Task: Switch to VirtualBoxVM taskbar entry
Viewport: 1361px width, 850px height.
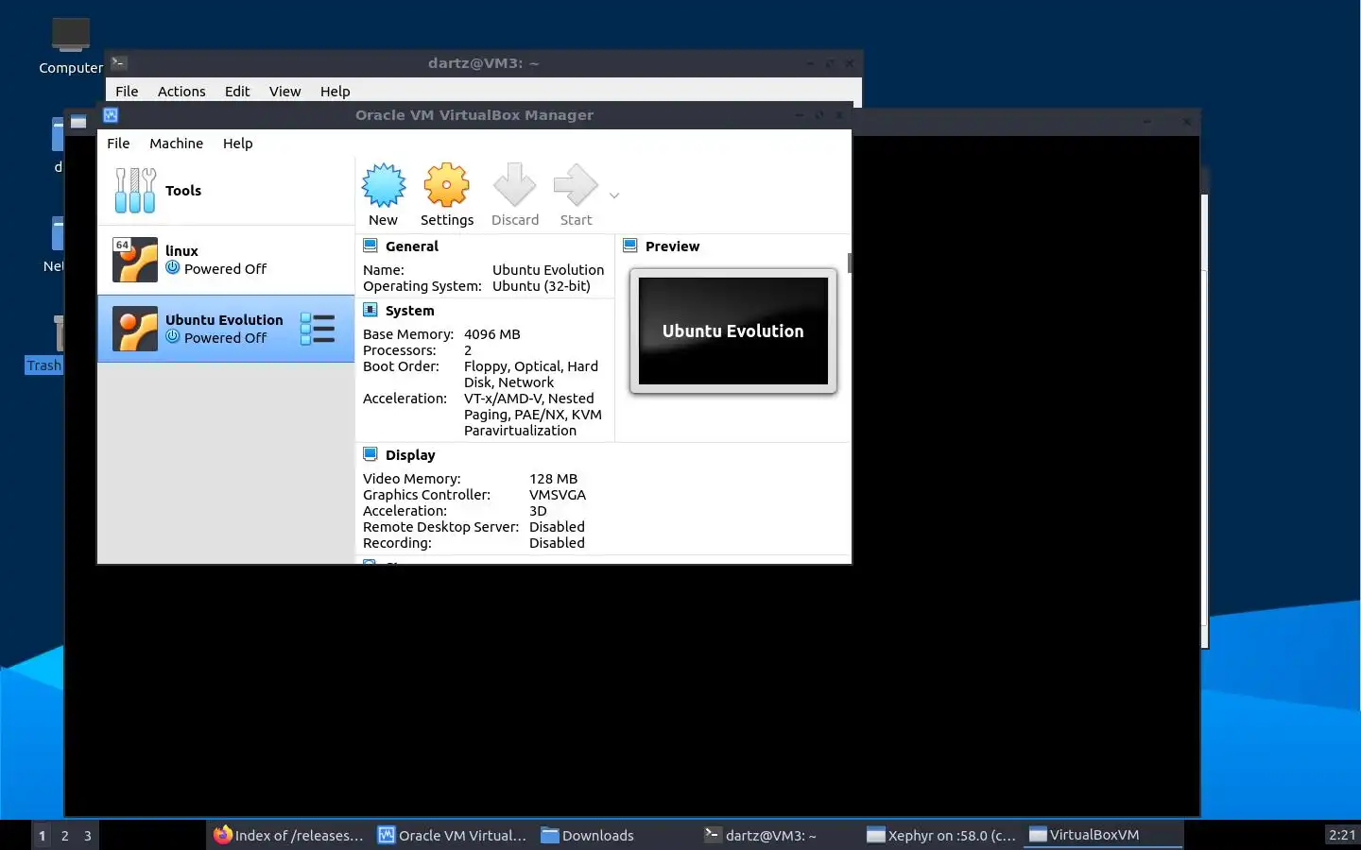Action: point(1104,835)
